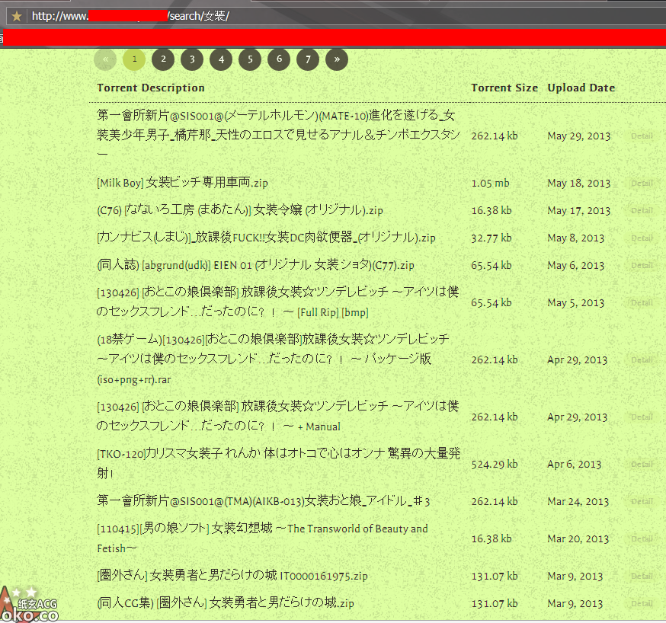This screenshot has width=666, height=623.
Task: Open the (MATE-10) torrent link
Action: point(279,135)
